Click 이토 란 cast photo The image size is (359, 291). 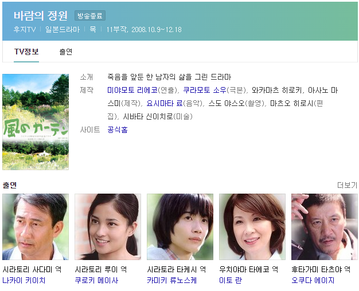coord(252,227)
